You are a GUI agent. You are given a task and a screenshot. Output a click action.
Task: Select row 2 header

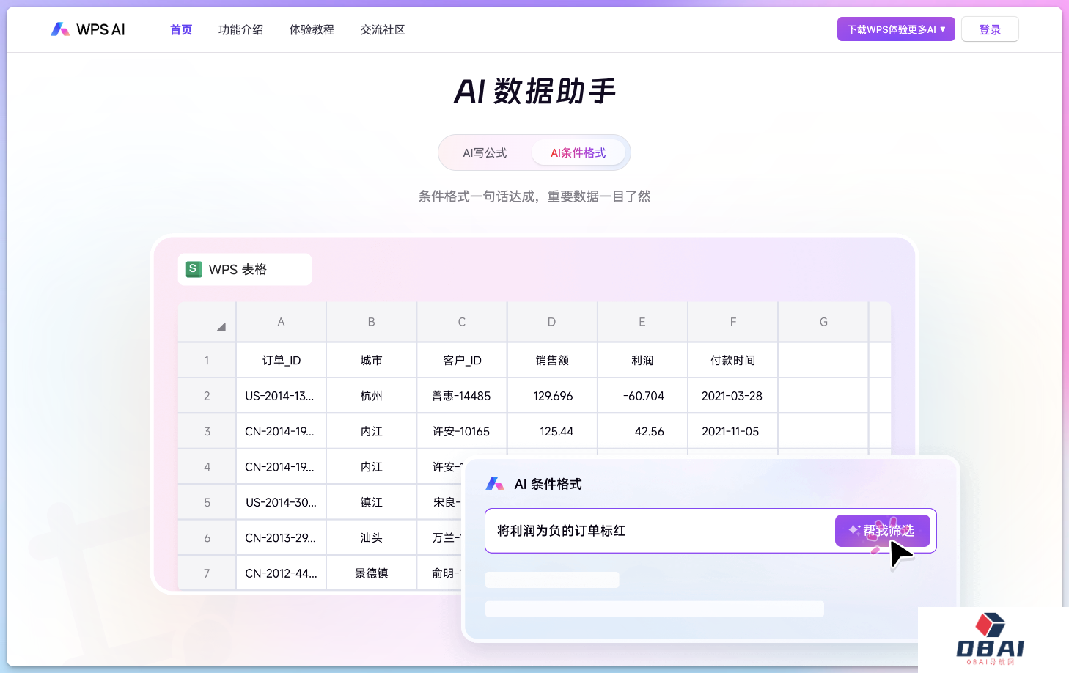pos(207,396)
